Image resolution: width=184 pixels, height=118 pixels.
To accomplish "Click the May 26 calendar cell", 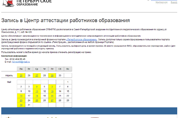I will [45, 100].
